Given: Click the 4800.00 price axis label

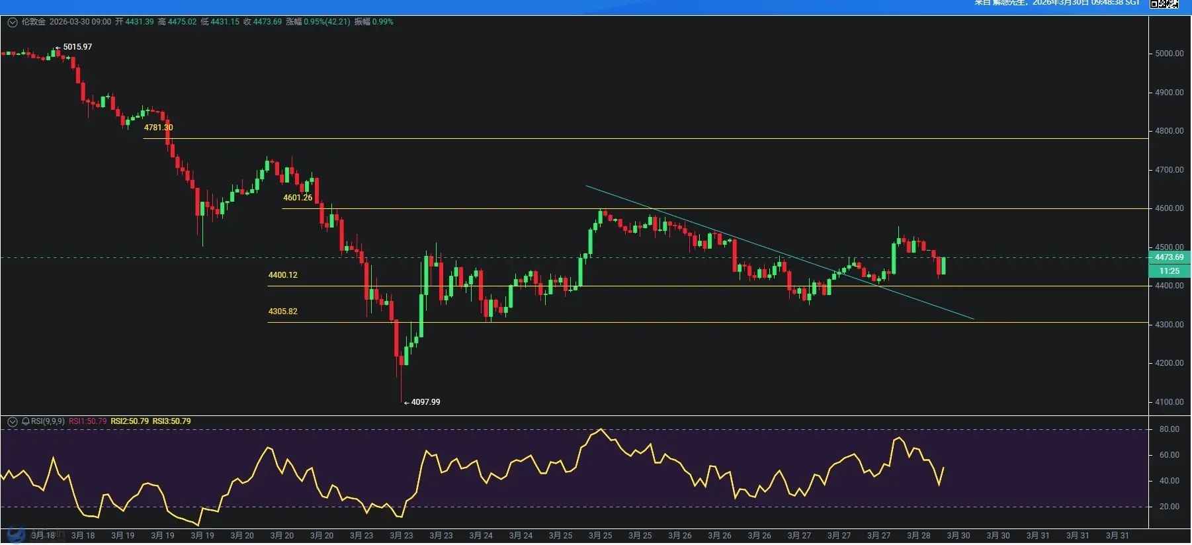Looking at the screenshot, I should 1170,131.
